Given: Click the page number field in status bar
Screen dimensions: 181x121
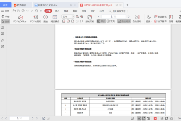Looking at the screenshot, I should click(19, 118).
